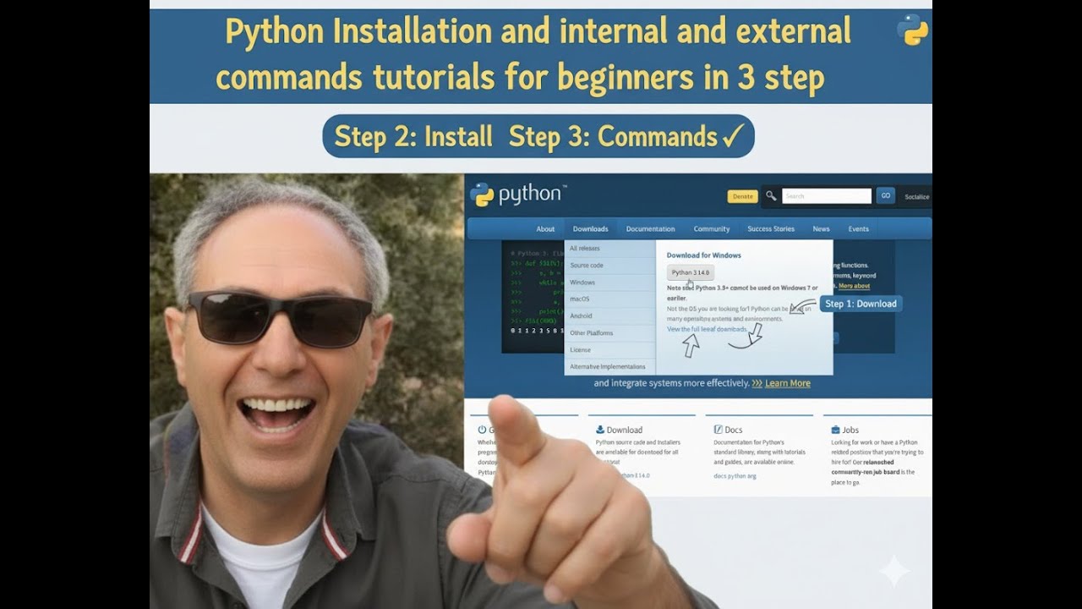Image resolution: width=1082 pixels, height=609 pixels.
Task: Select Source code in Downloads dropdown
Action: coord(609,266)
